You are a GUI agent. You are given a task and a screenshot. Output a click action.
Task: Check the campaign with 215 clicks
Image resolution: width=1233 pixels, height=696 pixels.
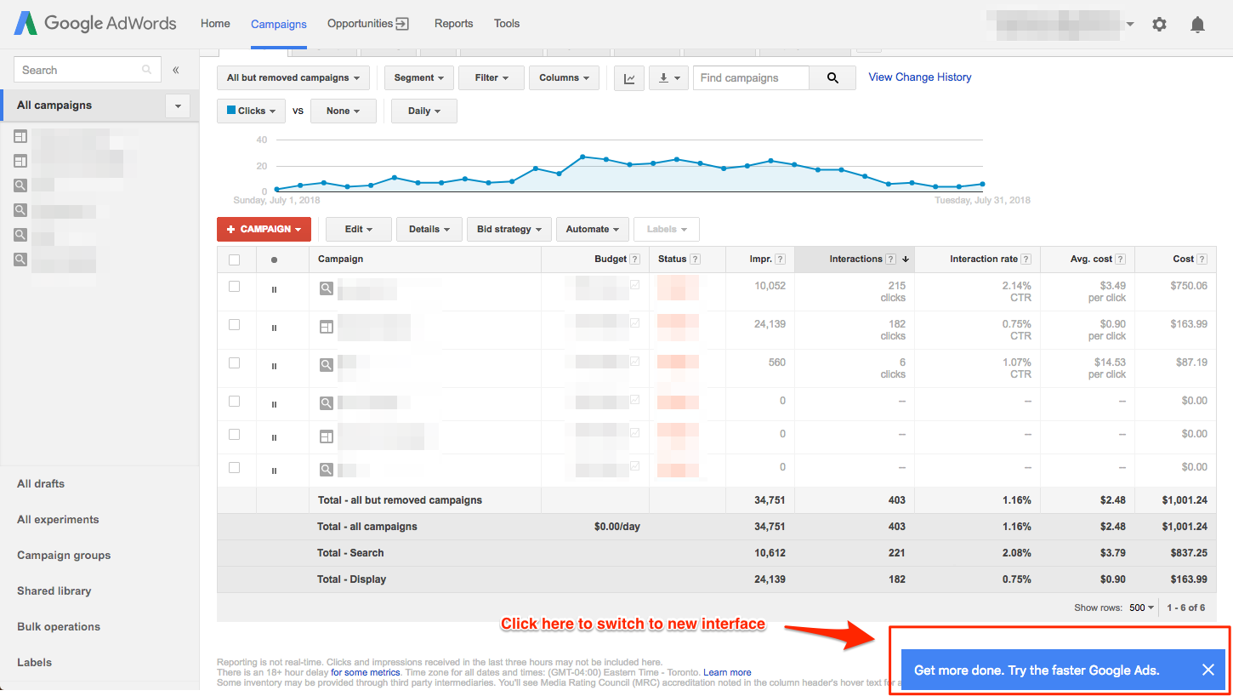pyautogui.click(x=235, y=287)
